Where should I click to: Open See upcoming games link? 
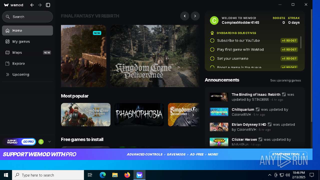(x=285, y=80)
